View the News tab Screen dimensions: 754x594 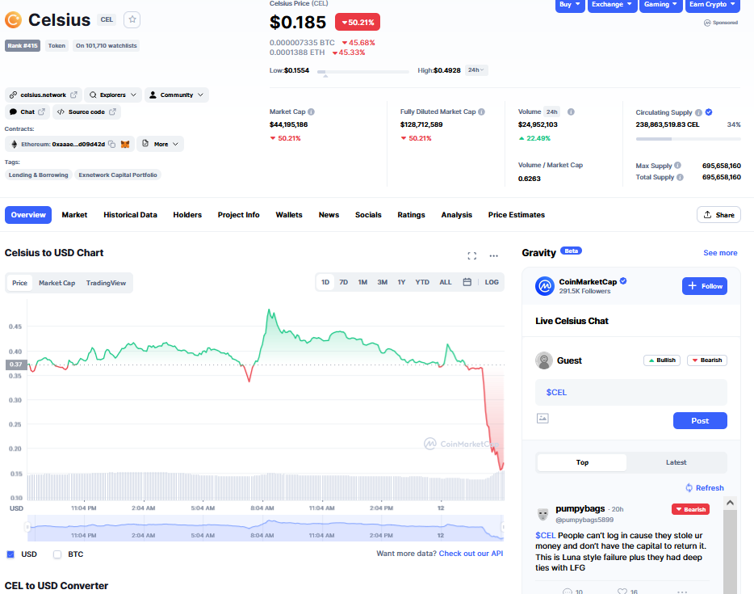(329, 215)
